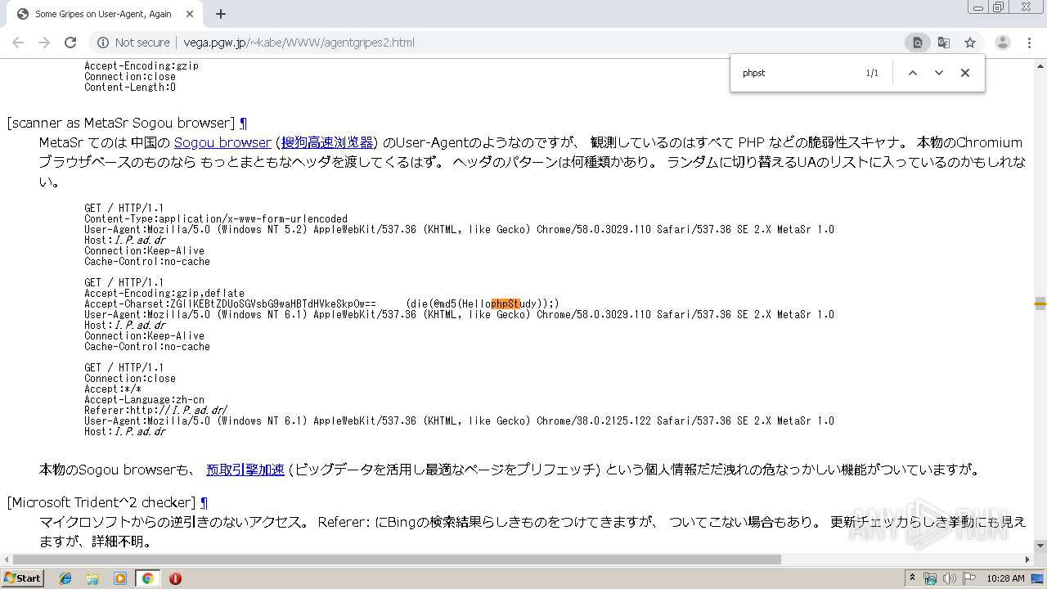The image size is (1047, 589).
Task: Open the red security app in taskbar
Action: coord(175,578)
